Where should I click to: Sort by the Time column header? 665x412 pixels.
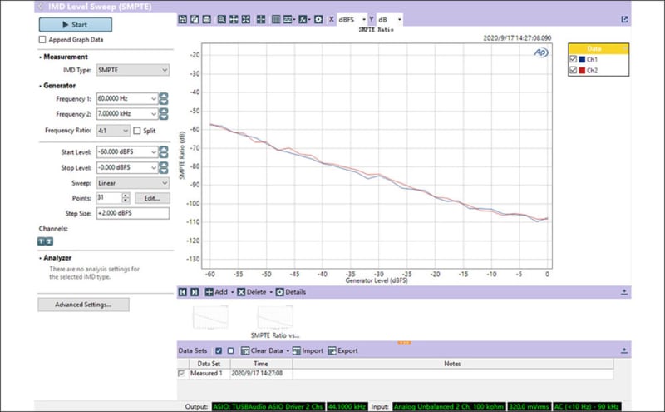tap(261, 364)
